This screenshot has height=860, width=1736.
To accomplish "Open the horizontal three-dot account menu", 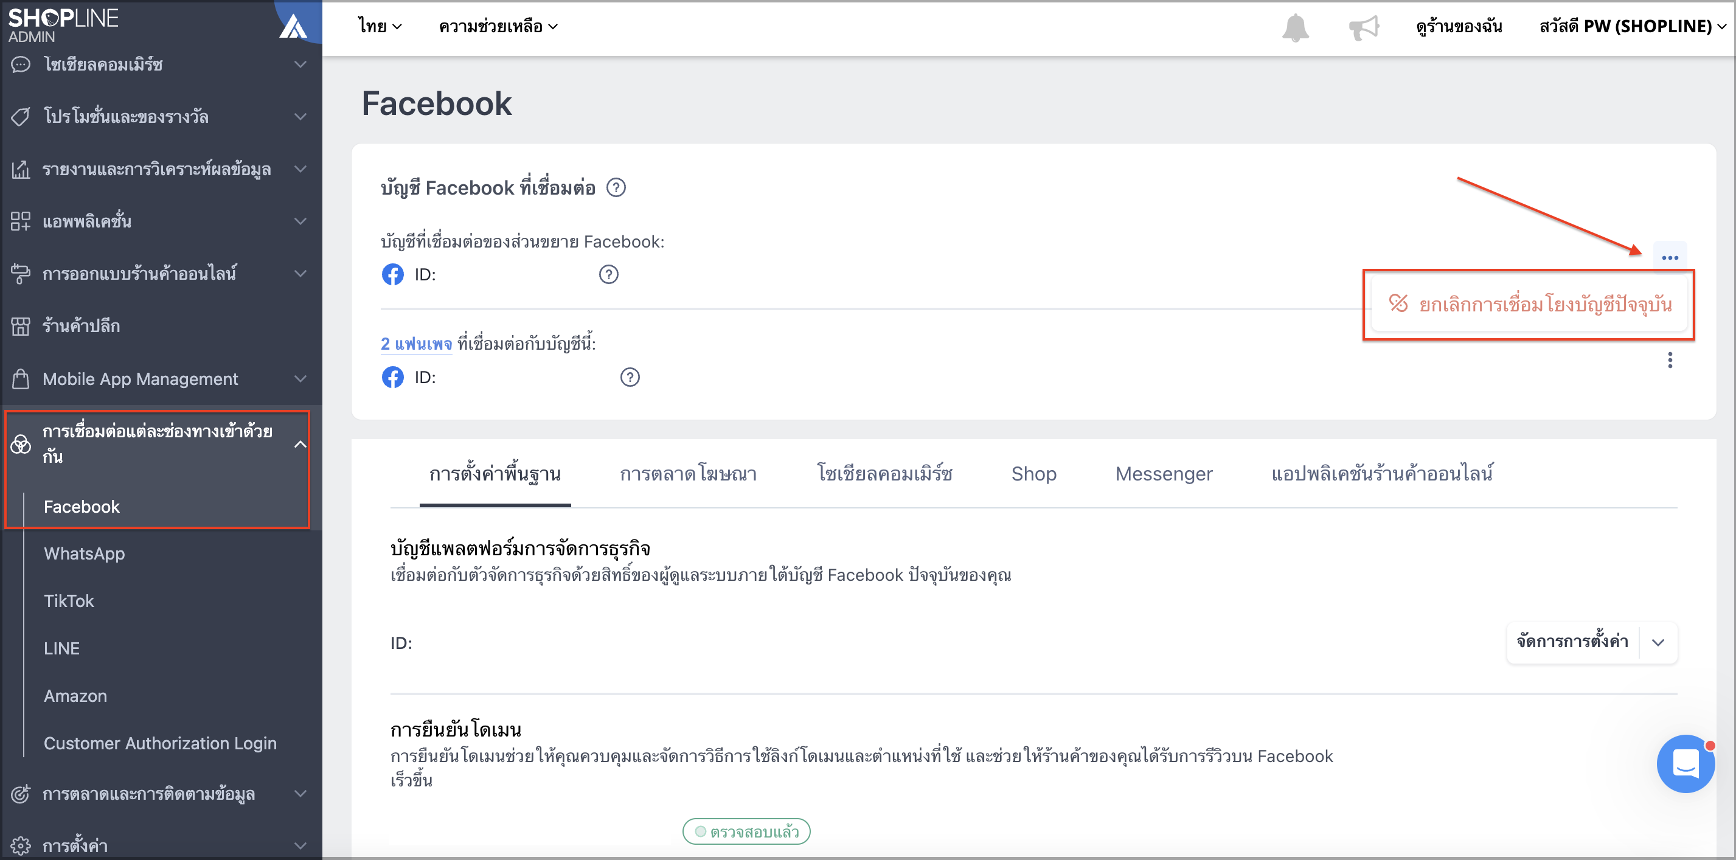I will (1670, 257).
